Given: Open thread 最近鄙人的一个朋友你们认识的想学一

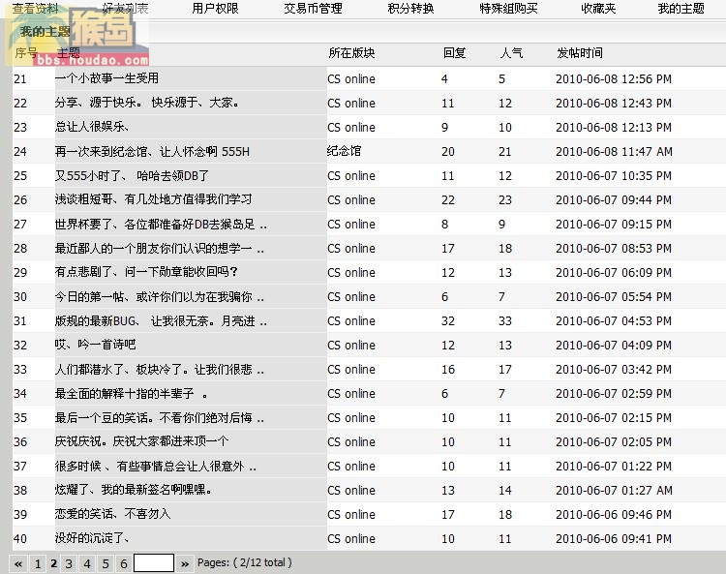Looking at the screenshot, I should [x=160, y=248].
